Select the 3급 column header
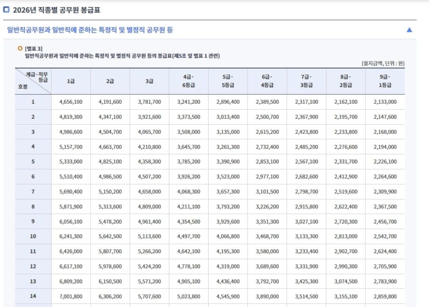Image resolution: width=429 pixels, height=307 pixels. [149, 81]
